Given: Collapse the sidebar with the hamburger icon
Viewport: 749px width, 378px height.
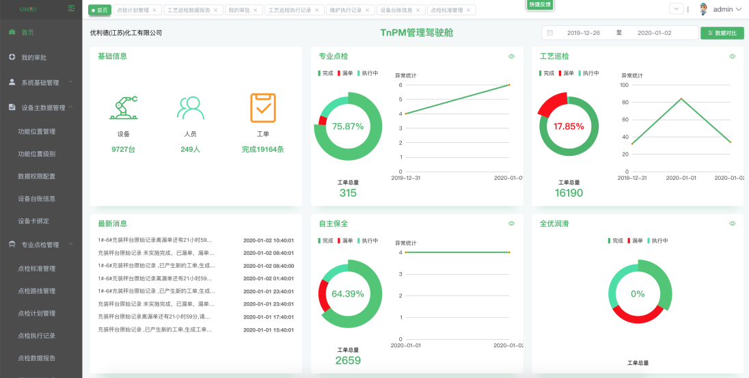Looking at the screenshot, I should (x=72, y=8).
